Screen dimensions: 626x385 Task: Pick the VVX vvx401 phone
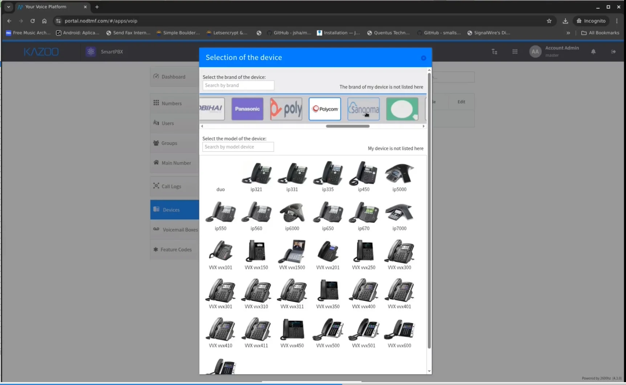click(x=399, y=294)
